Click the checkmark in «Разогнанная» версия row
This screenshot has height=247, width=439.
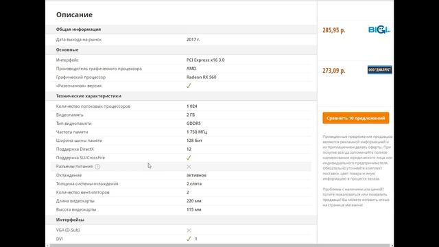(189, 86)
